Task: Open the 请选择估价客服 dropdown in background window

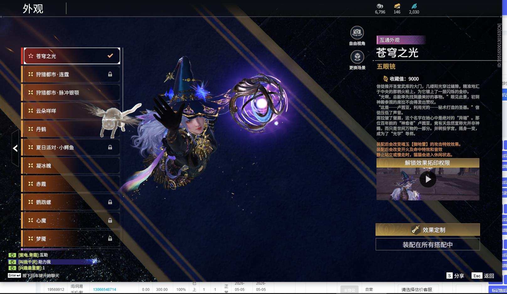Action: pos(418,290)
